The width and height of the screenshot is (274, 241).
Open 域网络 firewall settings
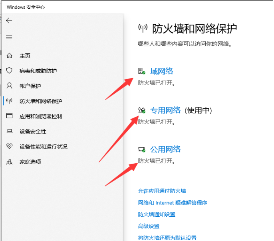coord(161,71)
